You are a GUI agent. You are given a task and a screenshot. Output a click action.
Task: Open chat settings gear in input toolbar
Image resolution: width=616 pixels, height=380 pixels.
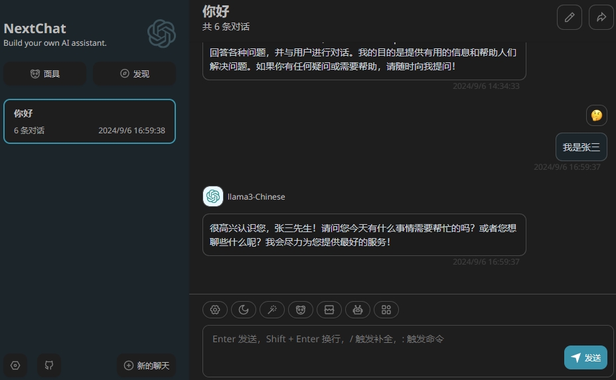click(x=215, y=309)
